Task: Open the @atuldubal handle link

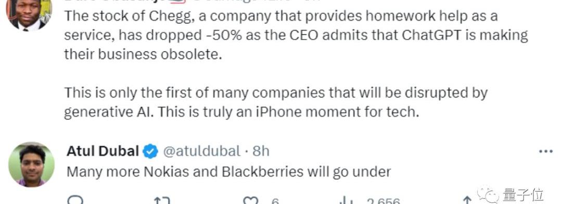Action: coord(201,152)
